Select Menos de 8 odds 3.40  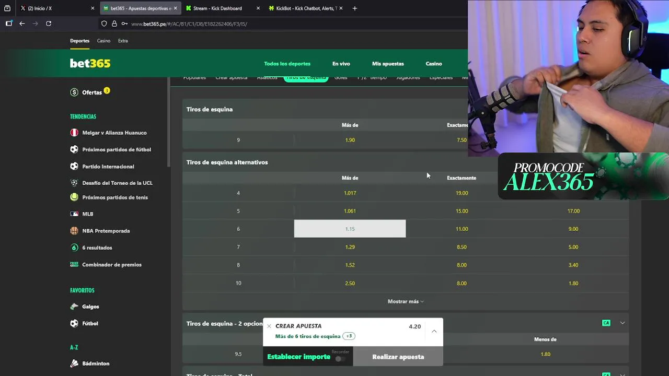click(x=573, y=265)
